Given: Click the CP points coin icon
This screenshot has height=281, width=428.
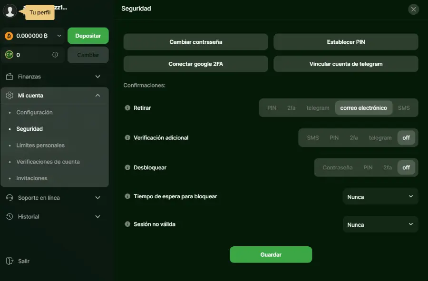Looking at the screenshot, I should 9,55.
